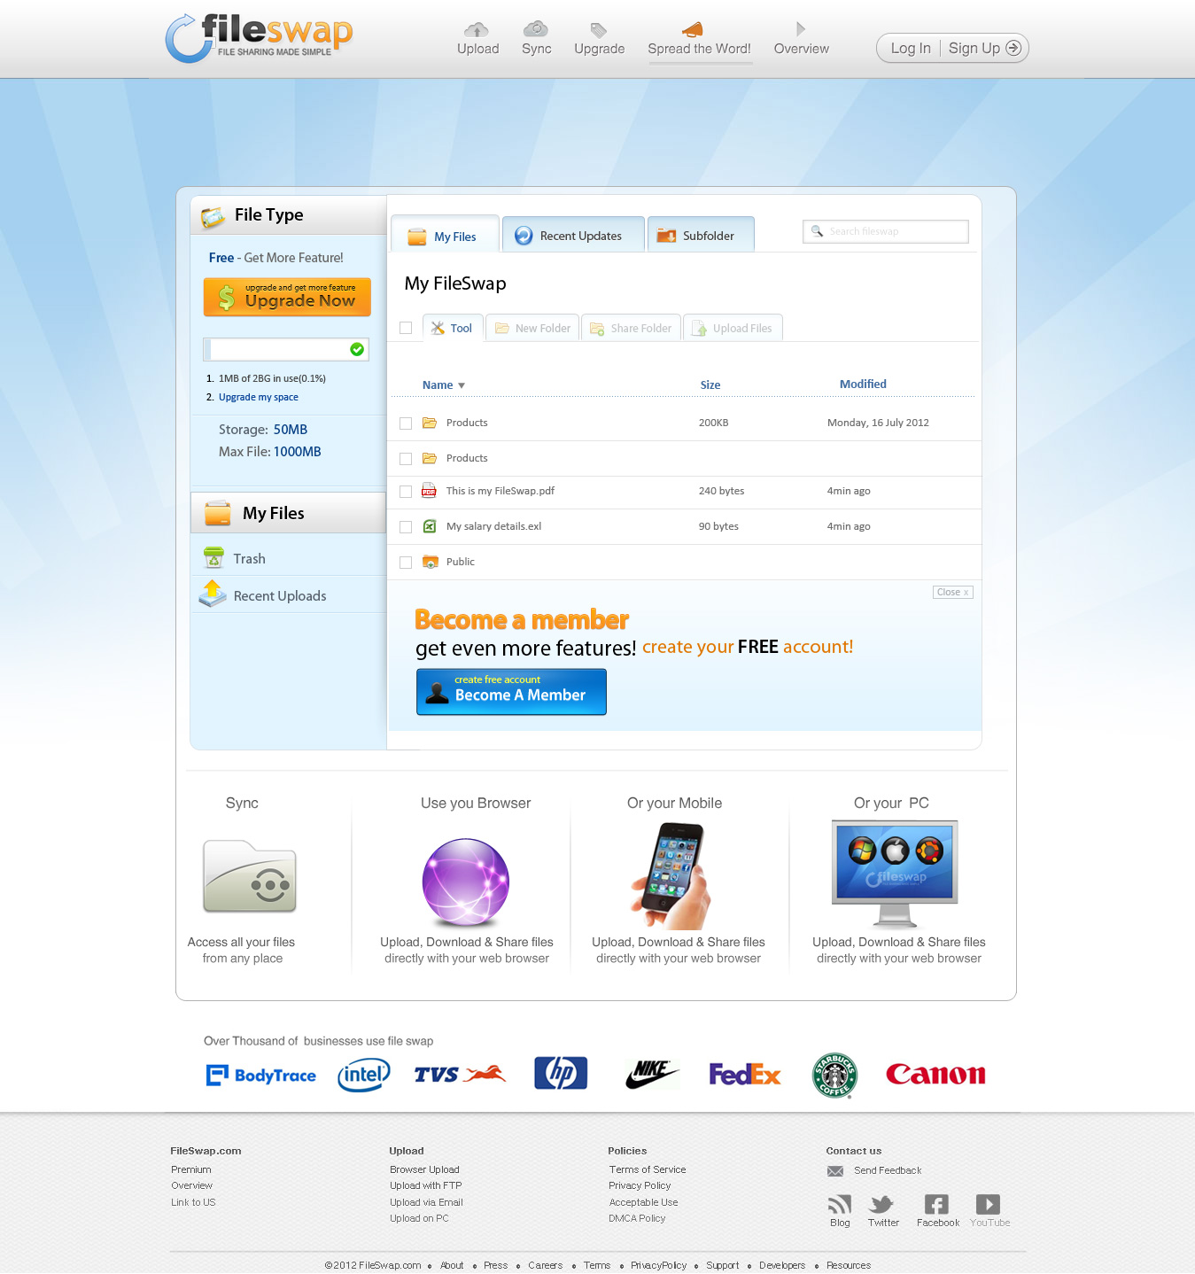Open the Tool dropdown in file toolbar
Image resolution: width=1195 pixels, height=1274 pixels.
pos(452,328)
